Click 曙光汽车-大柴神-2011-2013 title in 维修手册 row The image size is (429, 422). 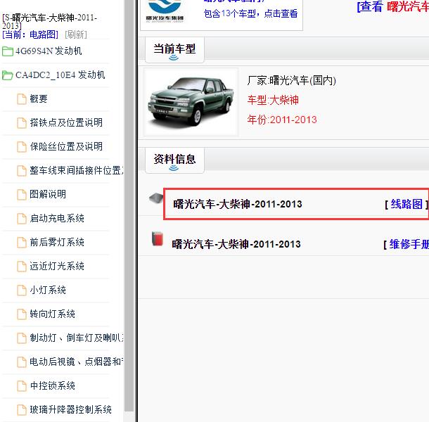[236, 244]
